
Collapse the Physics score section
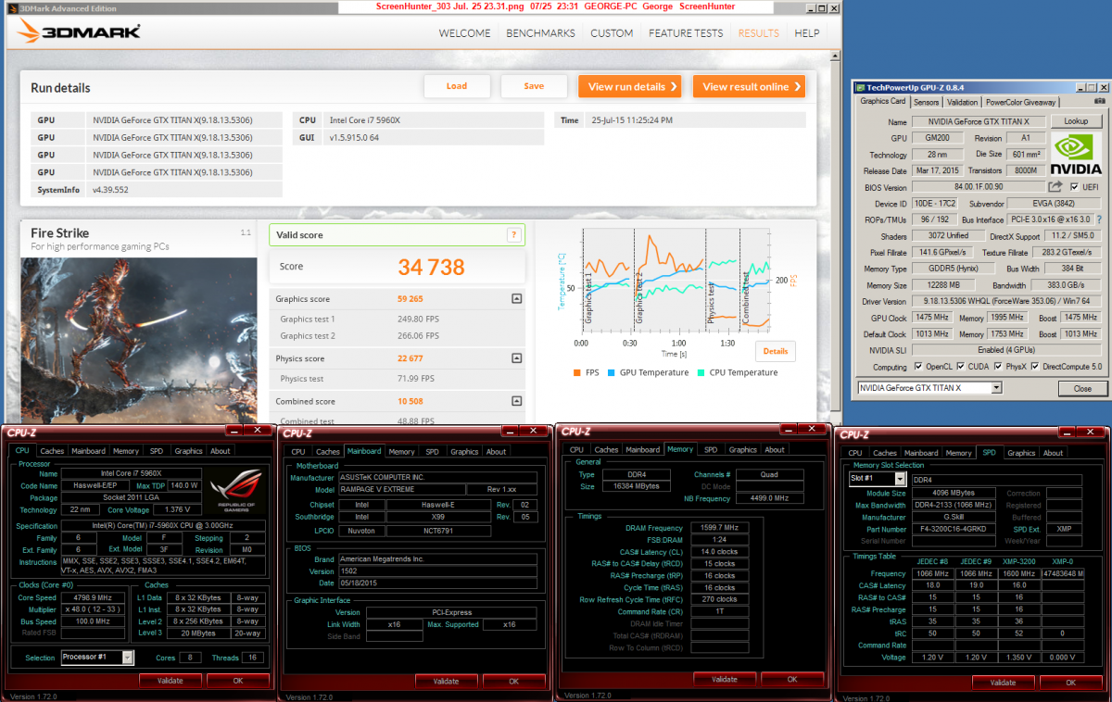[x=516, y=358]
